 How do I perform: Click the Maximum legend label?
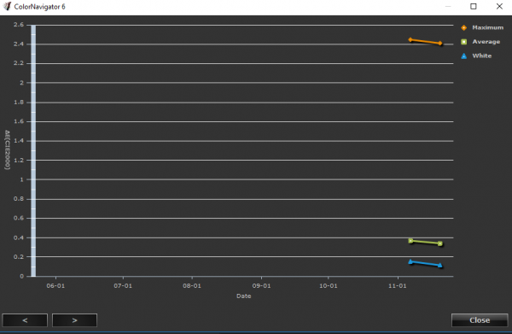[x=487, y=28]
